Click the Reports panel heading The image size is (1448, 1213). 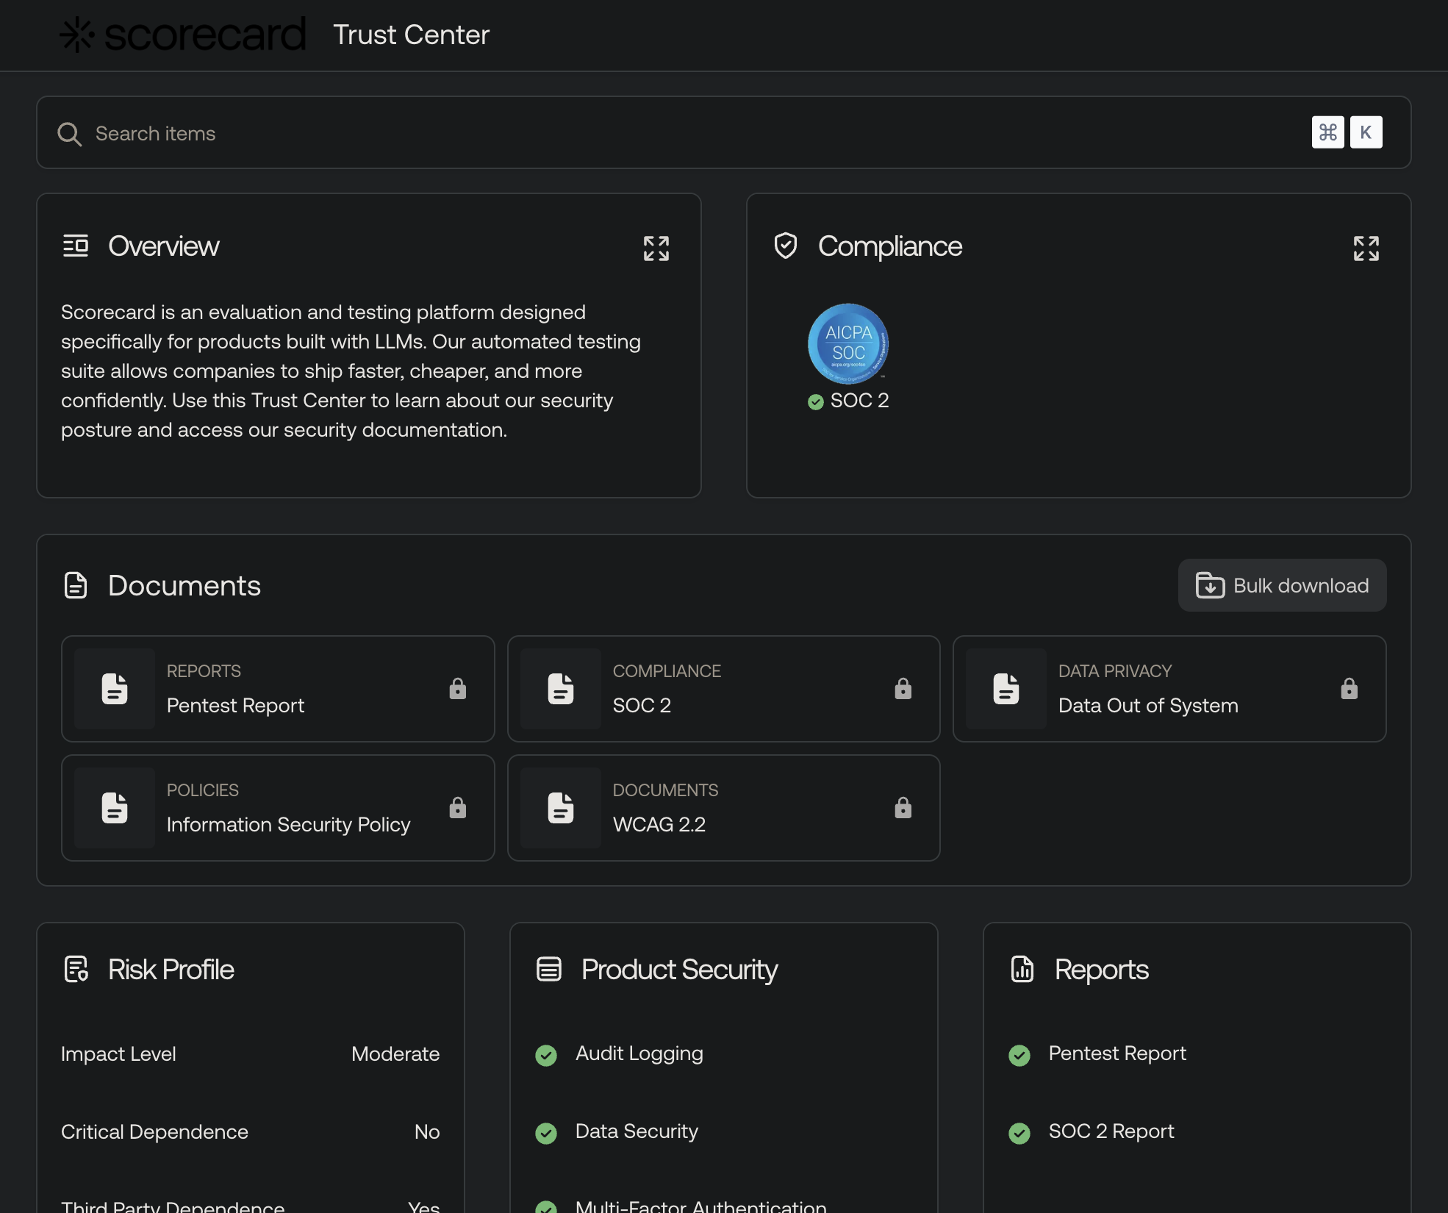pos(1101,969)
